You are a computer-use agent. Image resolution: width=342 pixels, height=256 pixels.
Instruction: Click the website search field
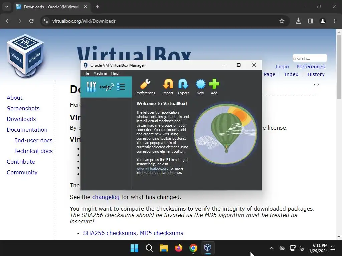310,58
